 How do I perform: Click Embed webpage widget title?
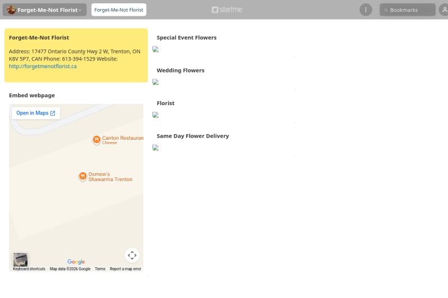point(32,95)
